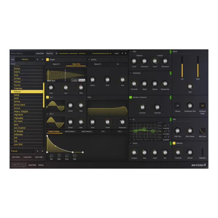Click the Osc 2 sine waveform display

click(x=55, y=122)
